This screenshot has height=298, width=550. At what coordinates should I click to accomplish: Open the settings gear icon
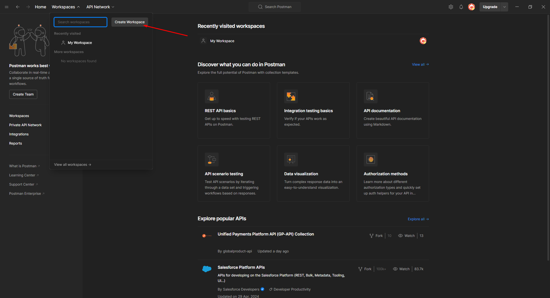tap(451, 7)
